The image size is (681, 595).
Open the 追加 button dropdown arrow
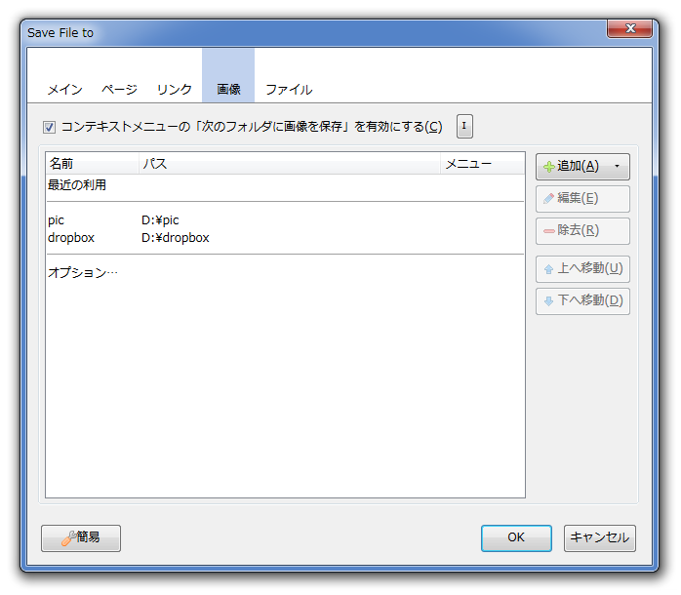click(618, 167)
